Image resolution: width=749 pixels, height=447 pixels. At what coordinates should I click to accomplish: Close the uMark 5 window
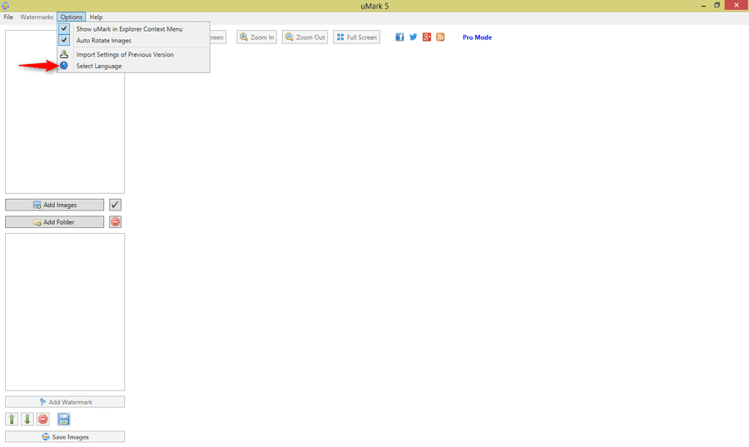[x=737, y=5]
